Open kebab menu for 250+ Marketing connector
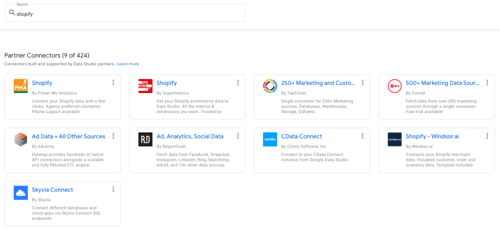This screenshot has width=500, height=230. click(x=363, y=83)
